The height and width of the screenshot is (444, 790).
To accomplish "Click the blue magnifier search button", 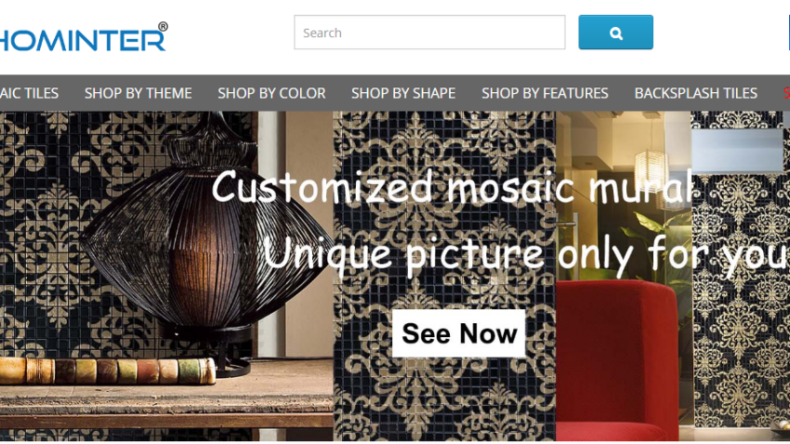I will [616, 33].
